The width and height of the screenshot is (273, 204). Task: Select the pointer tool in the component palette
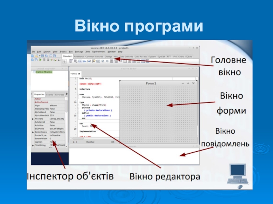[64, 61]
